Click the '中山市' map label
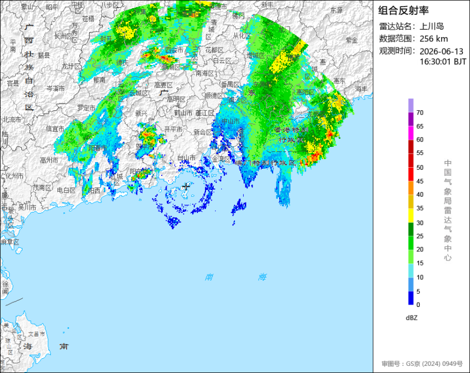470x373 pixels. click(x=231, y=121)
